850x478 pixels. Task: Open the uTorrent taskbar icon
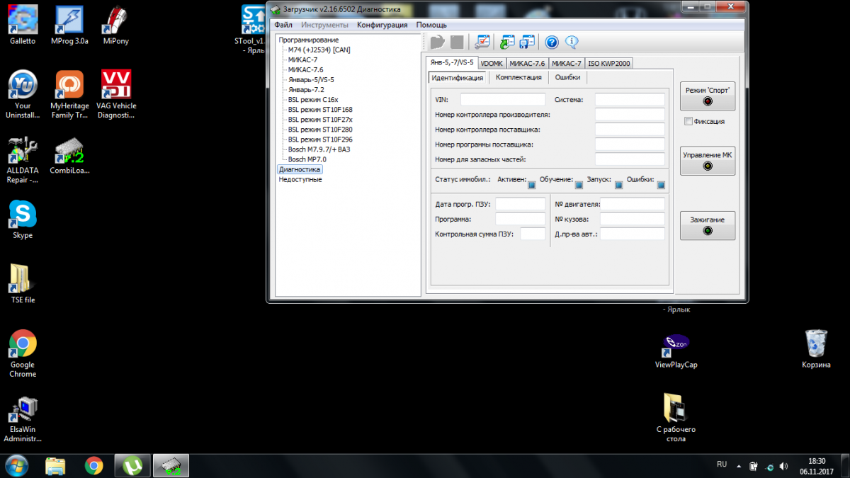pyautogui.click(x=132, y=465)
